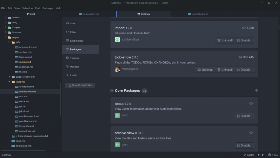Select the Settings tab

tap(144, 14)
